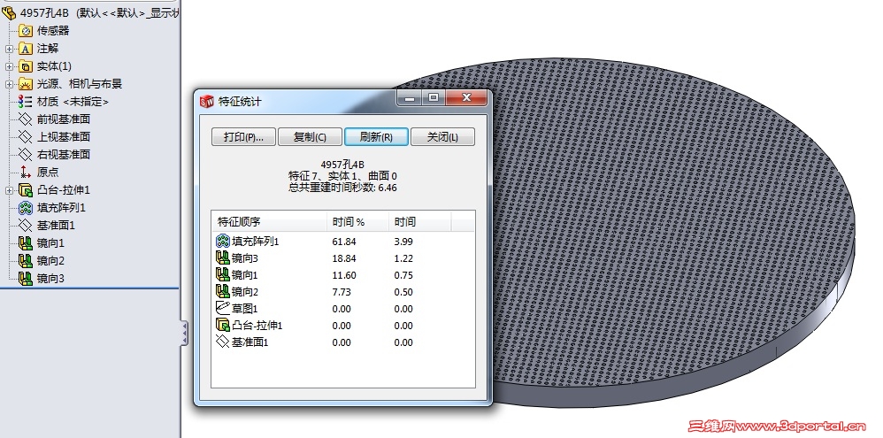Viewport: 883px width, 438px height.
Task: Select the 11.60 time percent cell
Action: pyautogui.click(x=344, y=275)
